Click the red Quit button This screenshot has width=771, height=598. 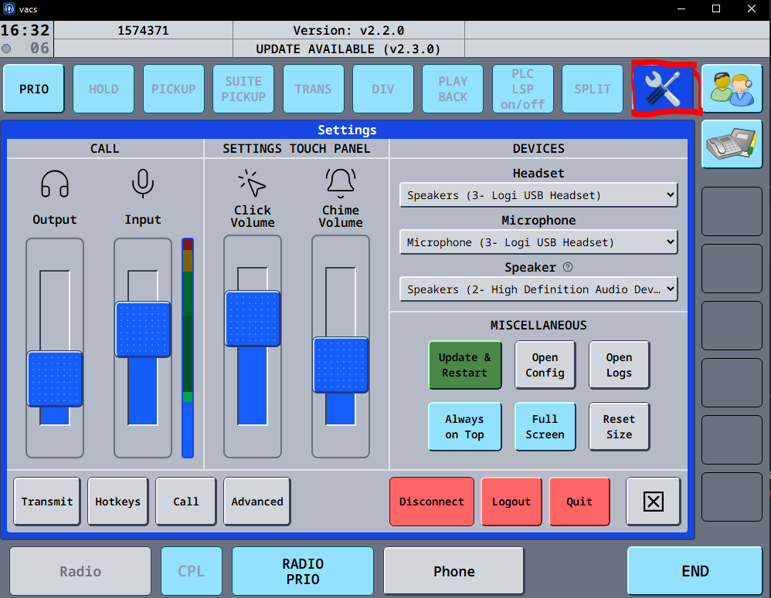click(579, 502)
